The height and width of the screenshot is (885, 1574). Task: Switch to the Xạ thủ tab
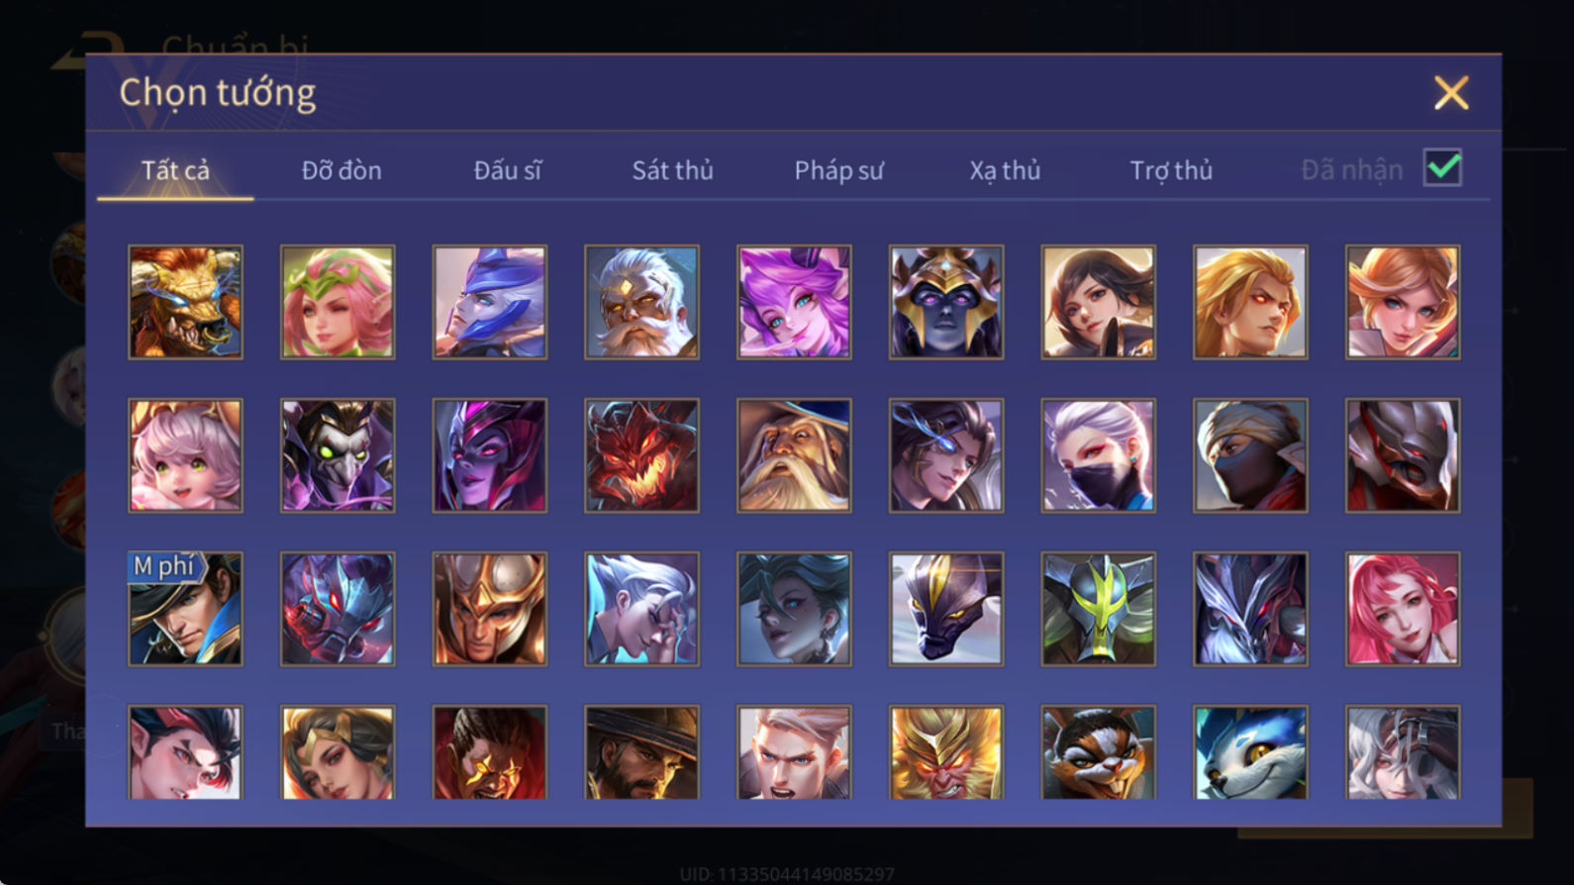point(1005,170)
